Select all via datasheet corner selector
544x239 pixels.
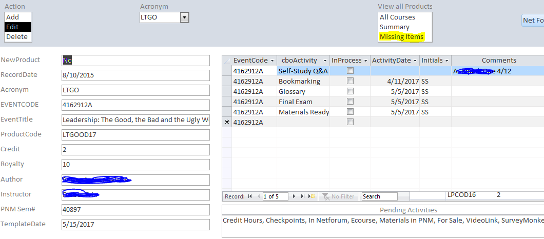tap(227, 61)
